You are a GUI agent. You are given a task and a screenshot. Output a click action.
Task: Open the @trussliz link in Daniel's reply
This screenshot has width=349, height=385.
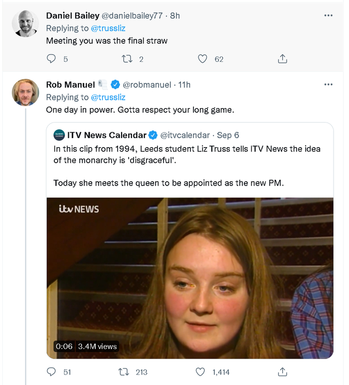(x=108, y=28)
